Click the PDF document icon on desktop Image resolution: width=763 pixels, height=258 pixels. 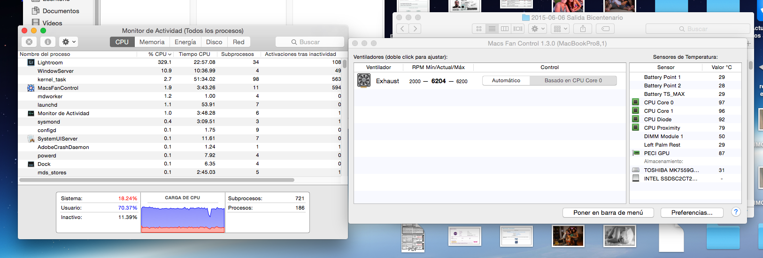pos(413,238)
